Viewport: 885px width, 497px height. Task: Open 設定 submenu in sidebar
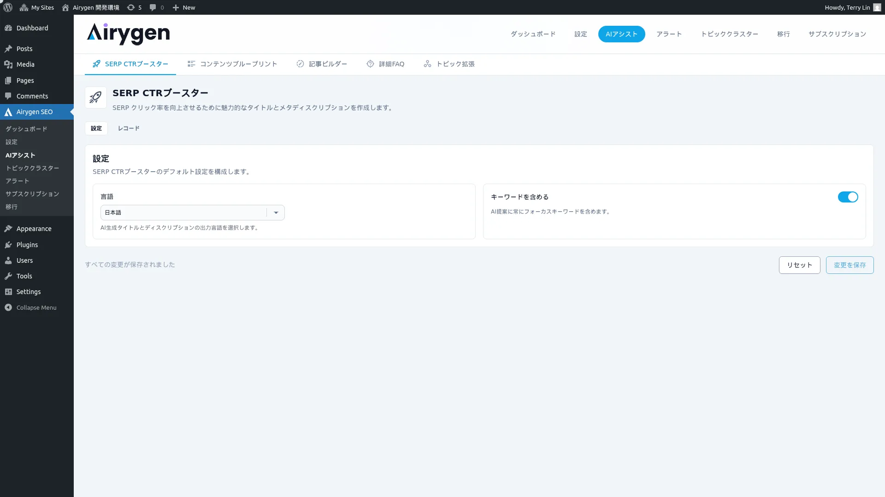12,142
